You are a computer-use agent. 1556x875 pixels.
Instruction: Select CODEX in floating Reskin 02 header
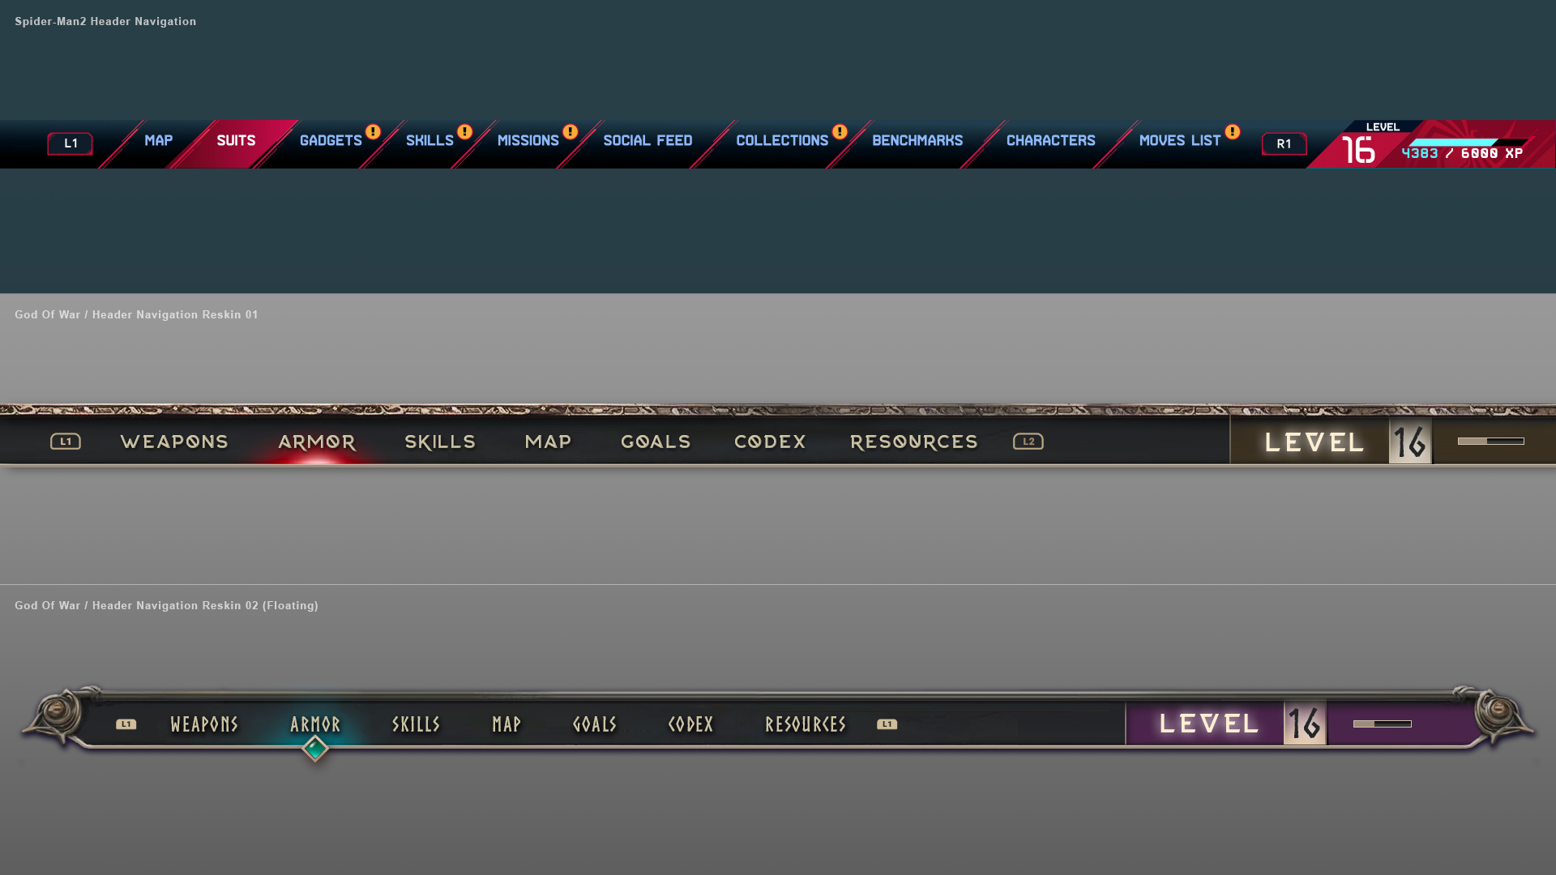tap(690, 724)
